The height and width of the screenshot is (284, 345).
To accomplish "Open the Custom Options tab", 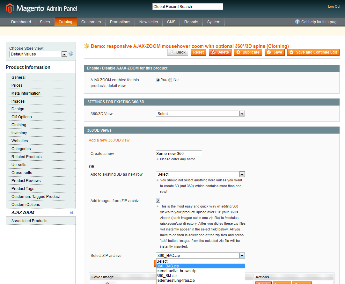I will pyautogui.click(x=41, y=204).
